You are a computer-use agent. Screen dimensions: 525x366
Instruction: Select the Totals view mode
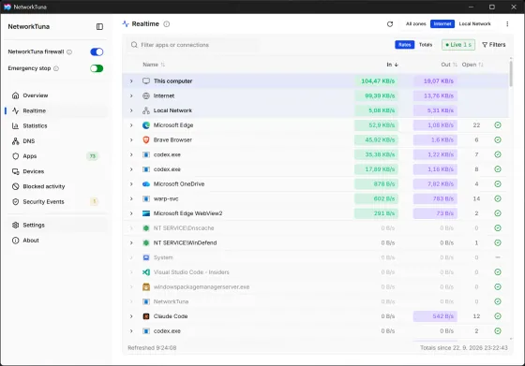(x=426, y=45)
